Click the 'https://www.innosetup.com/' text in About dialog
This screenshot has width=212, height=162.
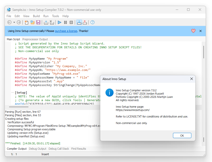133,110
